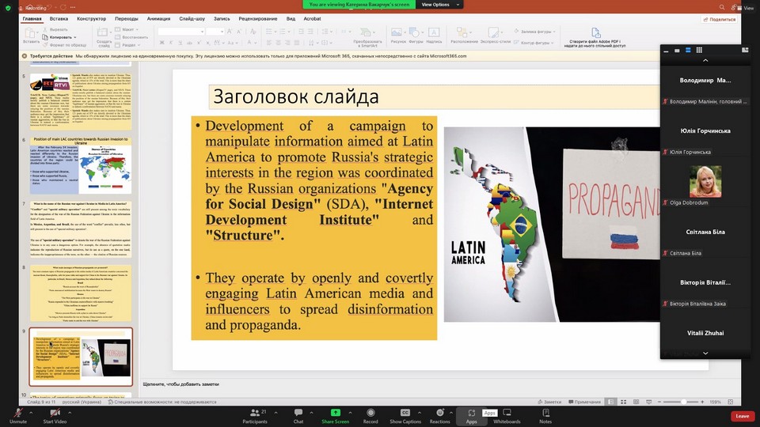This screenshot has height=427, width=760.
Task: Switch to the Анимация ribbon tab
Action: pyautogui.click(x=157, y=17)
